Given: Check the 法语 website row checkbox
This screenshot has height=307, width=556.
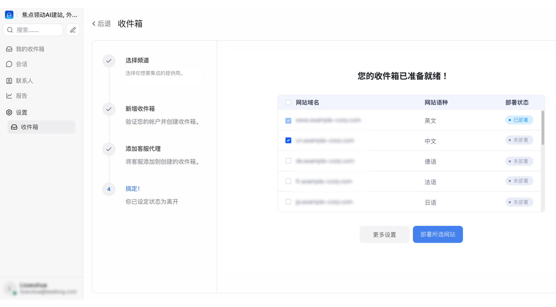Looking at the screenshot, I should [288, 181].
